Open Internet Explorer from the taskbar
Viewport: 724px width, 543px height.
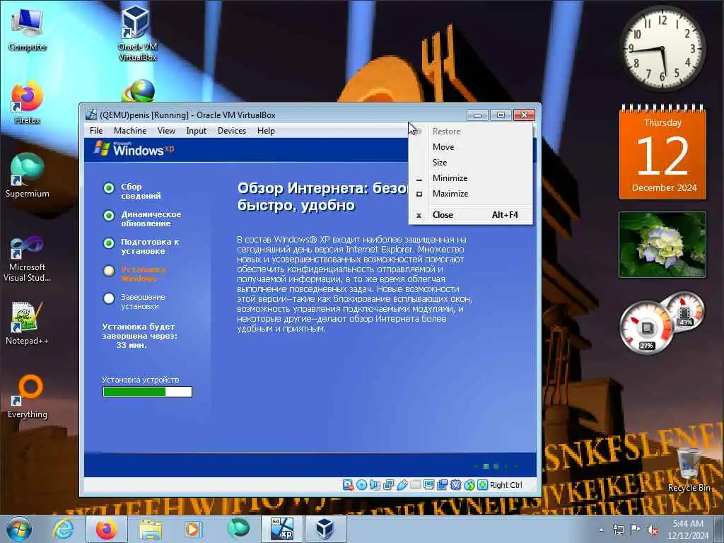(x=63, y=529)
